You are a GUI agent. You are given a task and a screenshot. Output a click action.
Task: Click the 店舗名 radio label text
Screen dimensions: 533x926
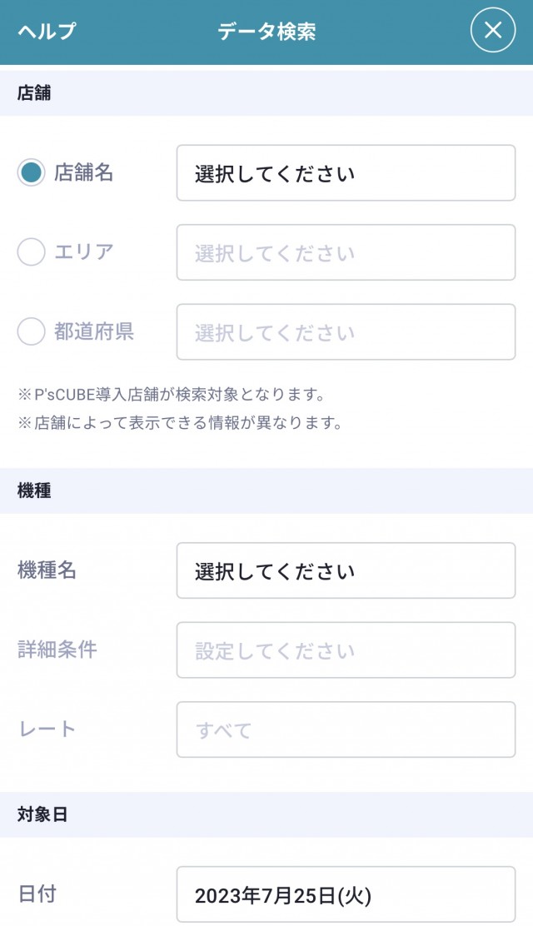pos(84,172)
